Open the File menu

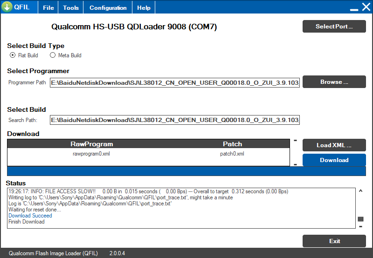[x=48, y=7]
